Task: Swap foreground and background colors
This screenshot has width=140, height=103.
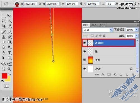Action: click(9, 74)
